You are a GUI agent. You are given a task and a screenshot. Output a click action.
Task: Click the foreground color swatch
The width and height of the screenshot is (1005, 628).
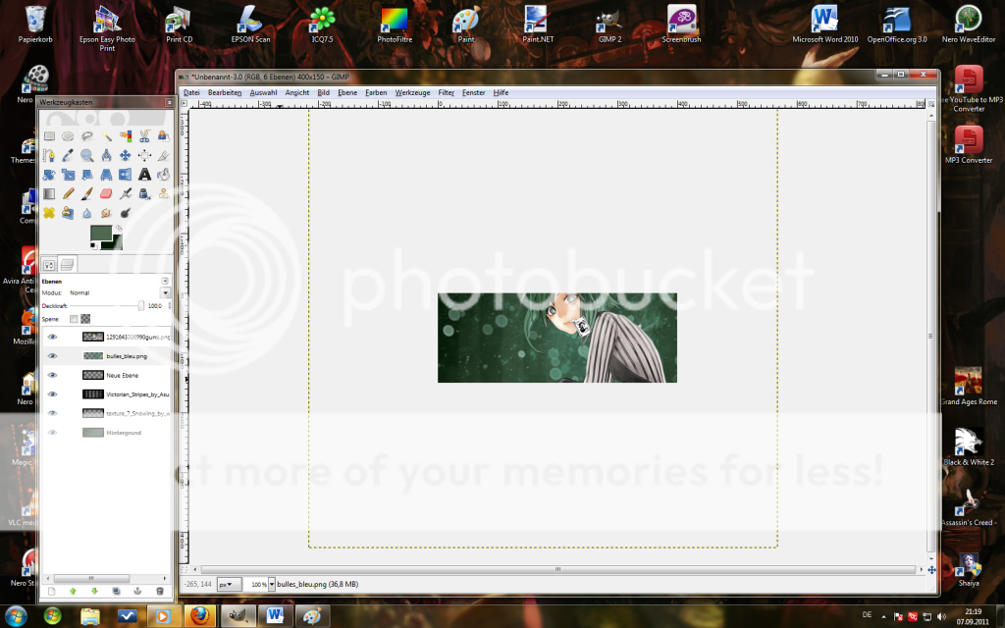coord(99,232)
